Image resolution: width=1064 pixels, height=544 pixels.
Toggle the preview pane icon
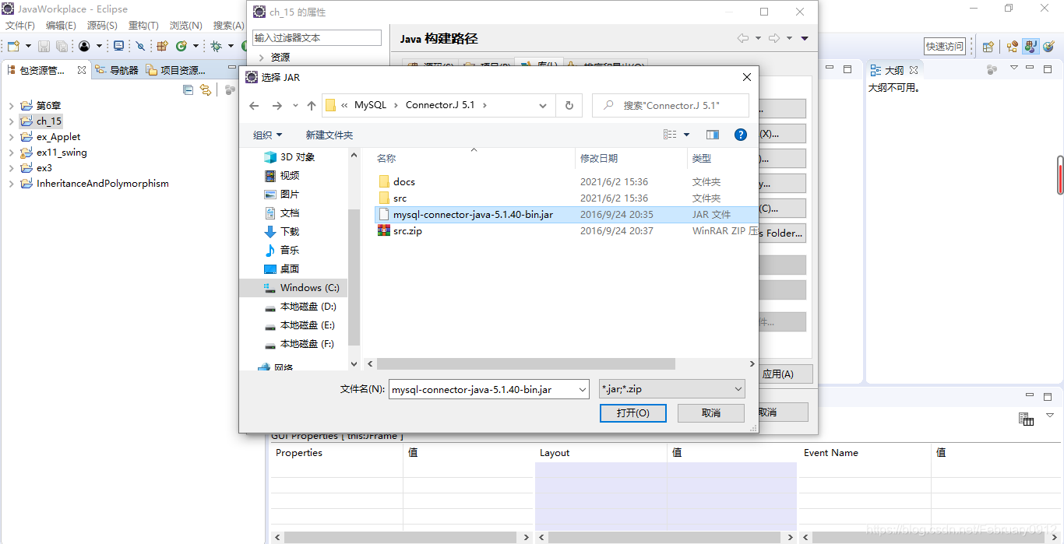(x=713, y=135)
